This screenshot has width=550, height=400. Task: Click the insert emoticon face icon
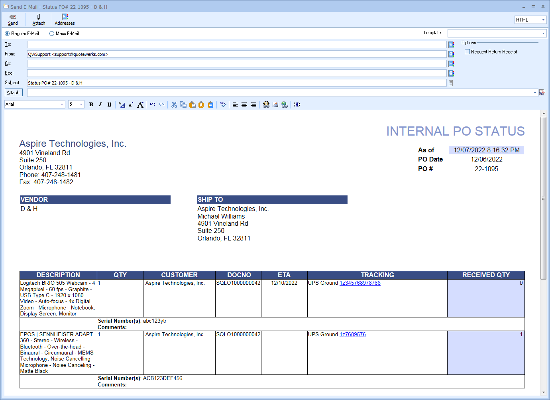[266, 104]
